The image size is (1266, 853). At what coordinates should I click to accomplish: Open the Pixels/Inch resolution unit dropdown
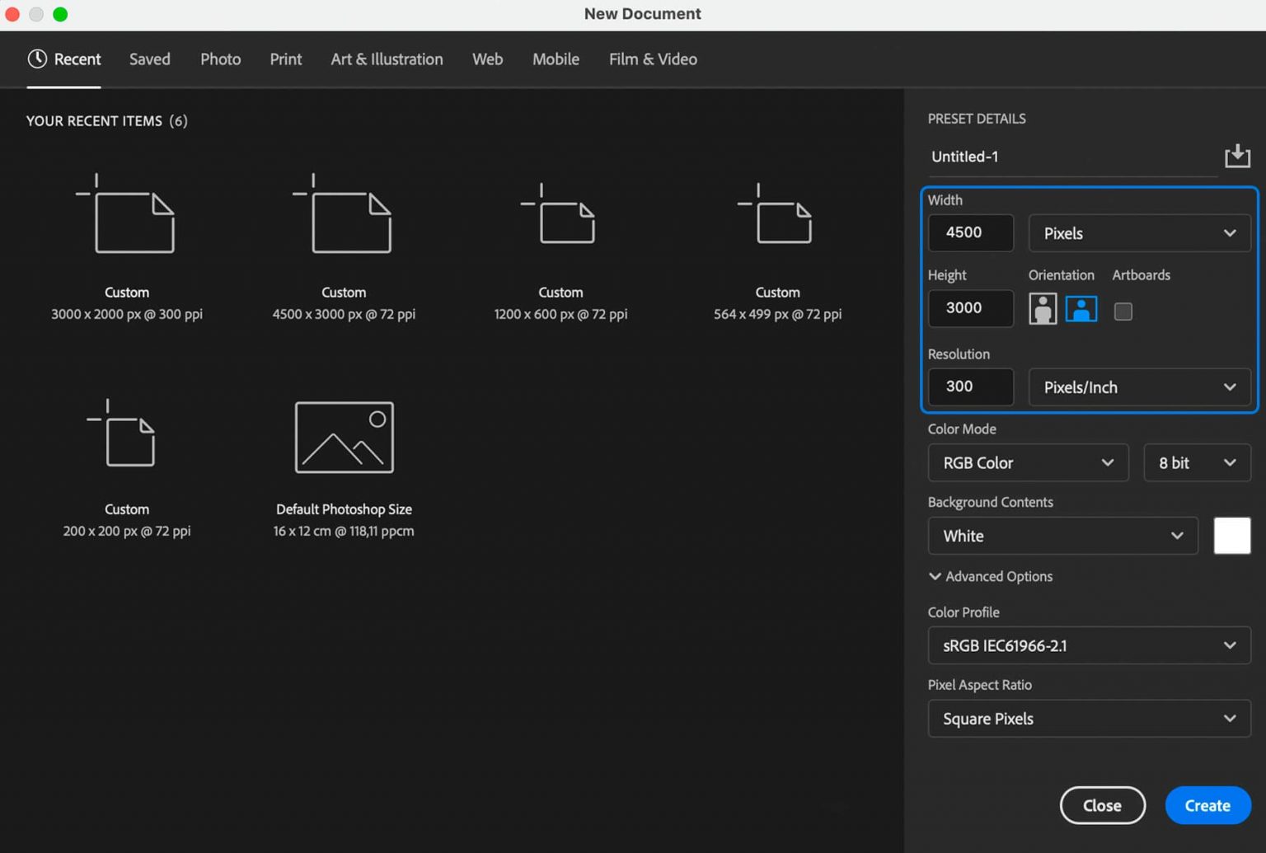click(1139, 387)
